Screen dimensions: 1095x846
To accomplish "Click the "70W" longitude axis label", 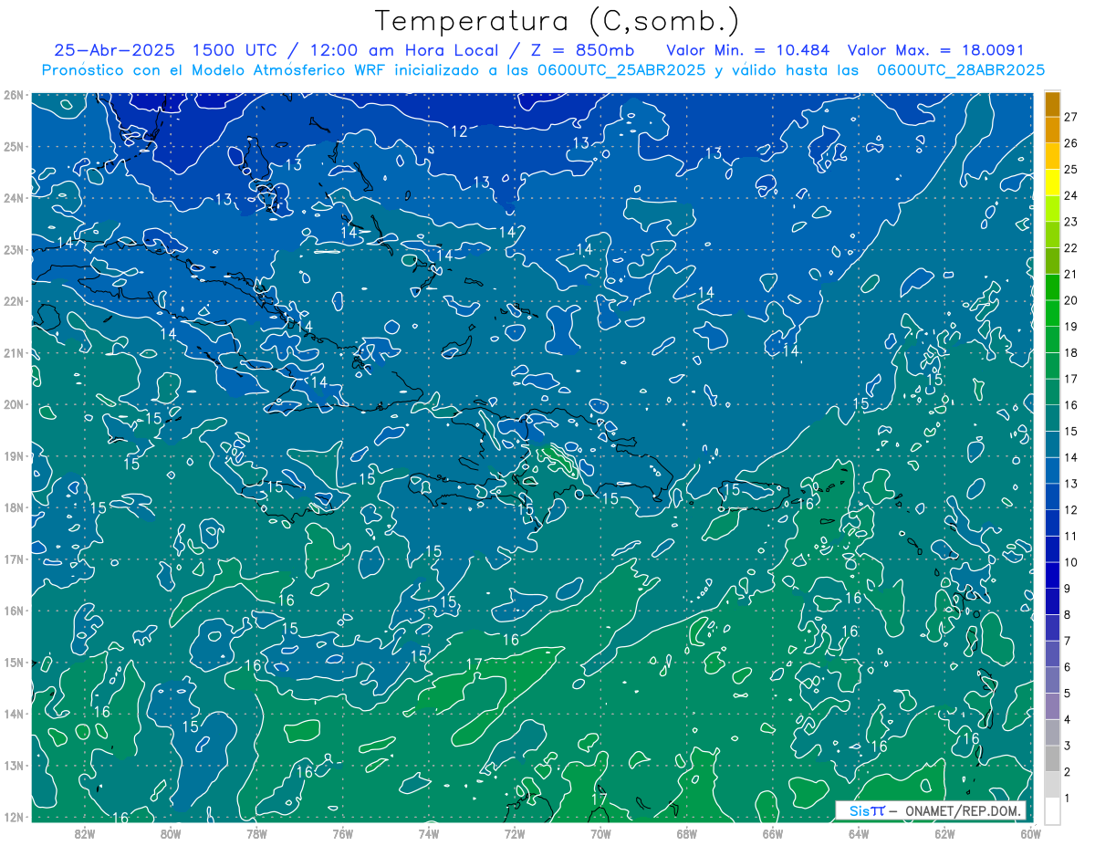I will click(x=600, y=833).
